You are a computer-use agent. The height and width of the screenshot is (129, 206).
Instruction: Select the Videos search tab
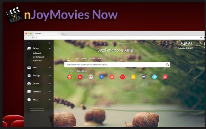[x=85, y=58]
